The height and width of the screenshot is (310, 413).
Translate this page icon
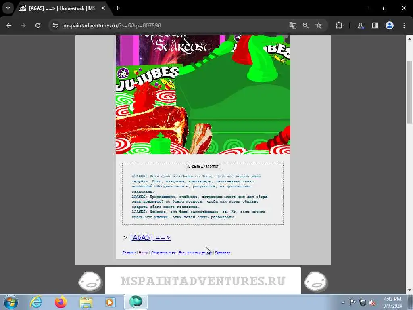[293, 25]
